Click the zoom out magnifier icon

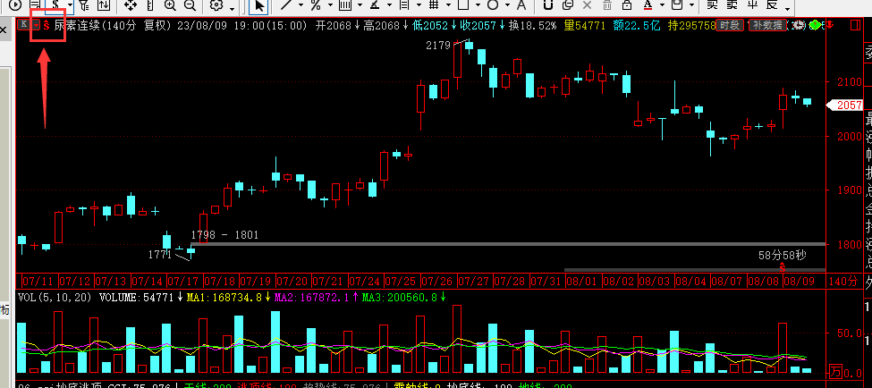[x=189, y=5]
